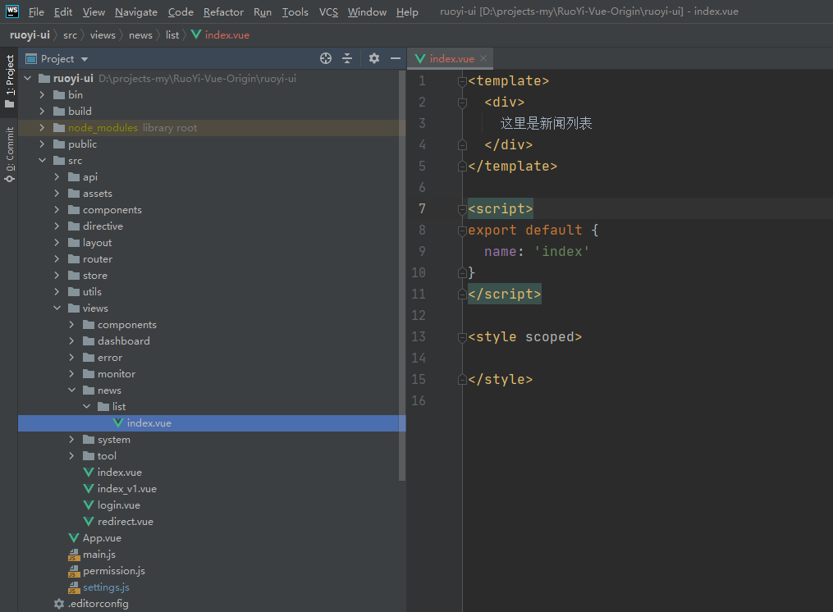Open the Tools menu
This screenshot has width=833, height=612.
click(295, 11)
